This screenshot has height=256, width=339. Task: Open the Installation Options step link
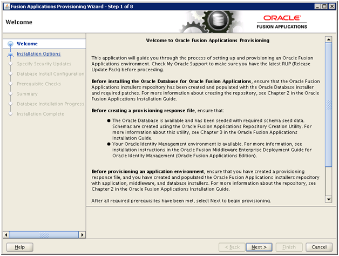(x=39, y=53)
